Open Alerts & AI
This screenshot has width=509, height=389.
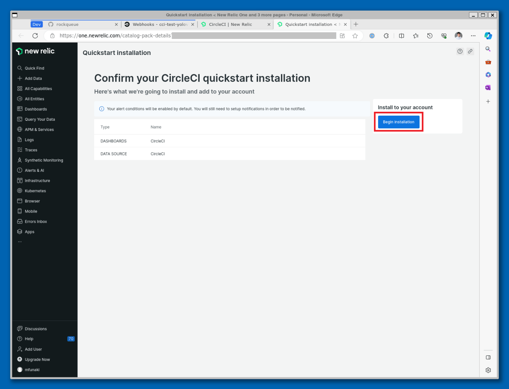35,170
